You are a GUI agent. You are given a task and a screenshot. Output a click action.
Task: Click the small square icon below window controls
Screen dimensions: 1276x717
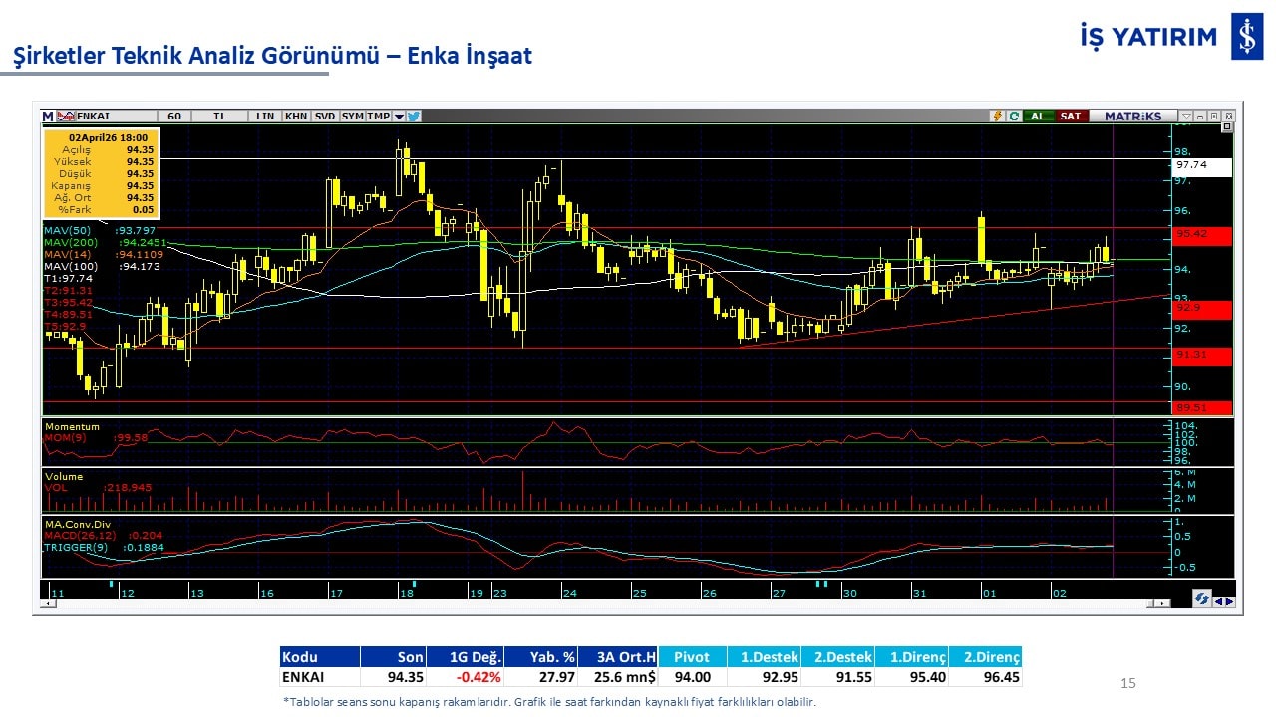tap(1226, 127)
